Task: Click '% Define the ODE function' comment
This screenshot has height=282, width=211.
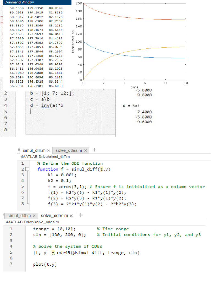Action: click(70, 163)
